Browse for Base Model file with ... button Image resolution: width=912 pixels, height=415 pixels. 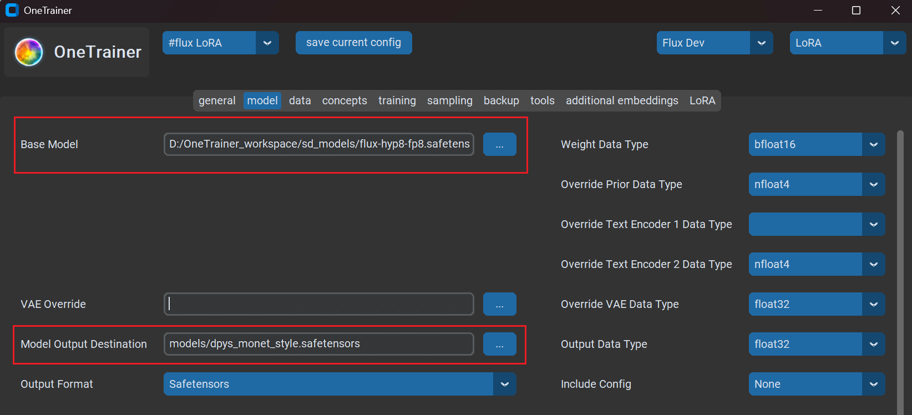[x=500, y=144]
